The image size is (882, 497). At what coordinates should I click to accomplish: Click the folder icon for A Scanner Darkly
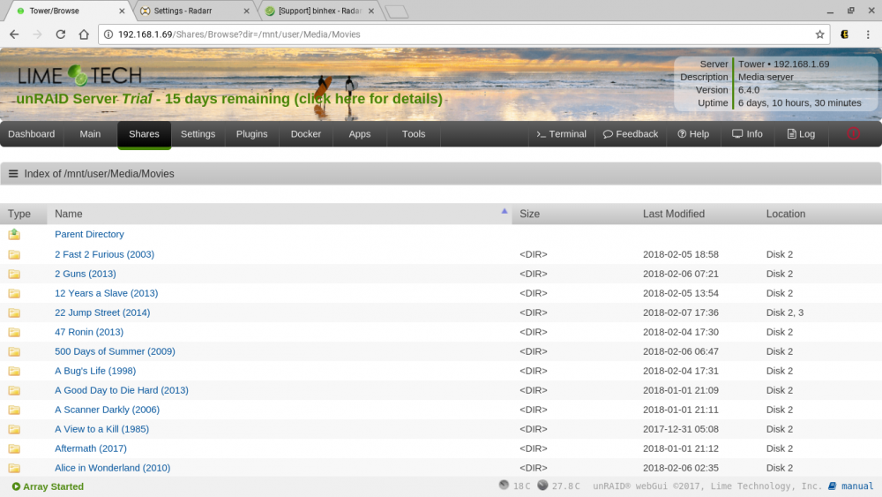tap(14, 410)
